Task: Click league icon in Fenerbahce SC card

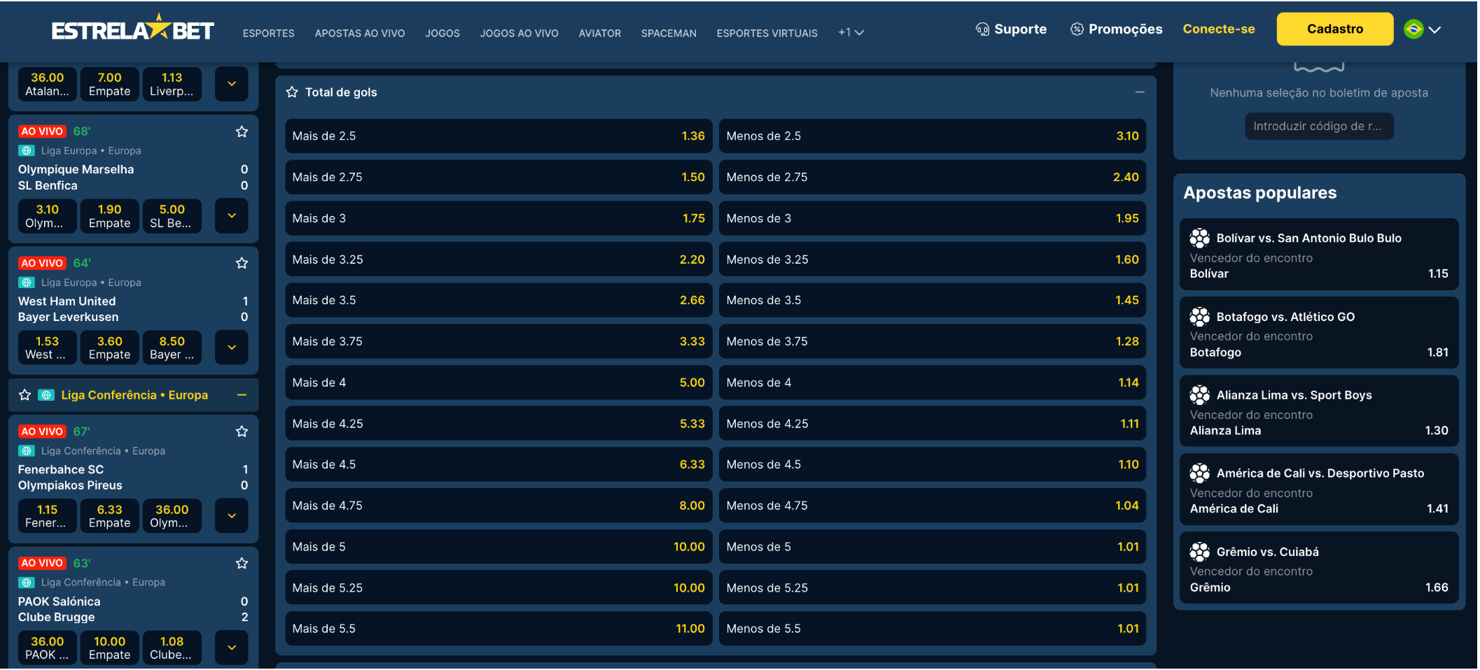Action: click(x=27, y=451)
